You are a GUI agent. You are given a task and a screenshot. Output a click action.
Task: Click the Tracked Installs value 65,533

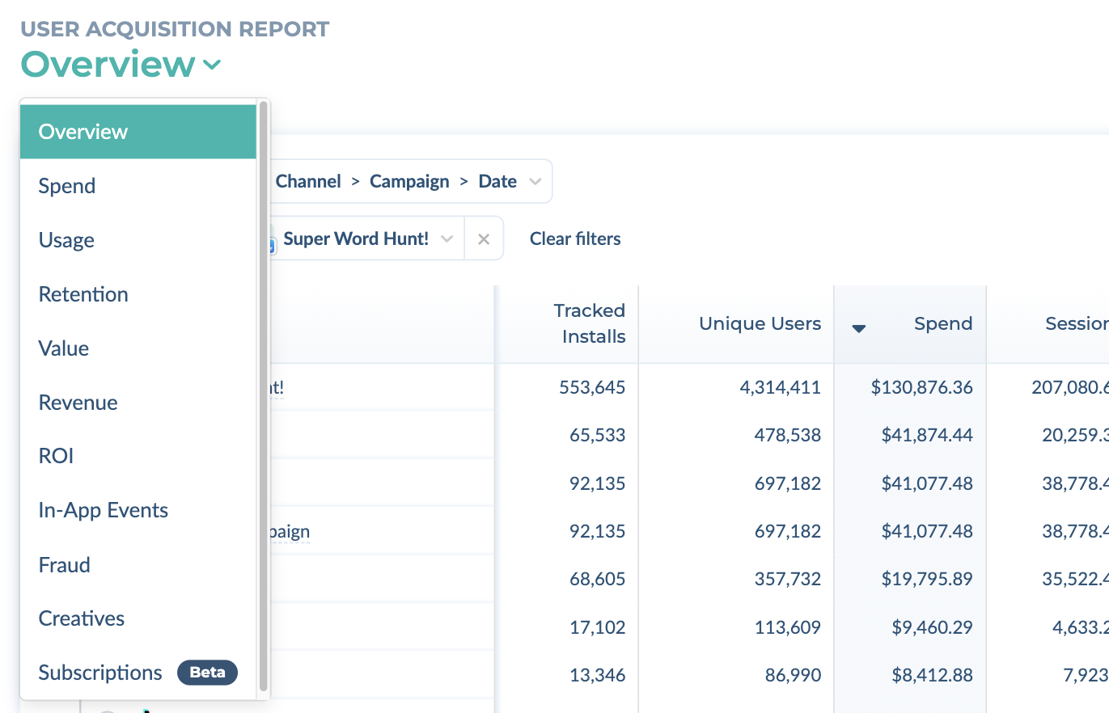598,436
